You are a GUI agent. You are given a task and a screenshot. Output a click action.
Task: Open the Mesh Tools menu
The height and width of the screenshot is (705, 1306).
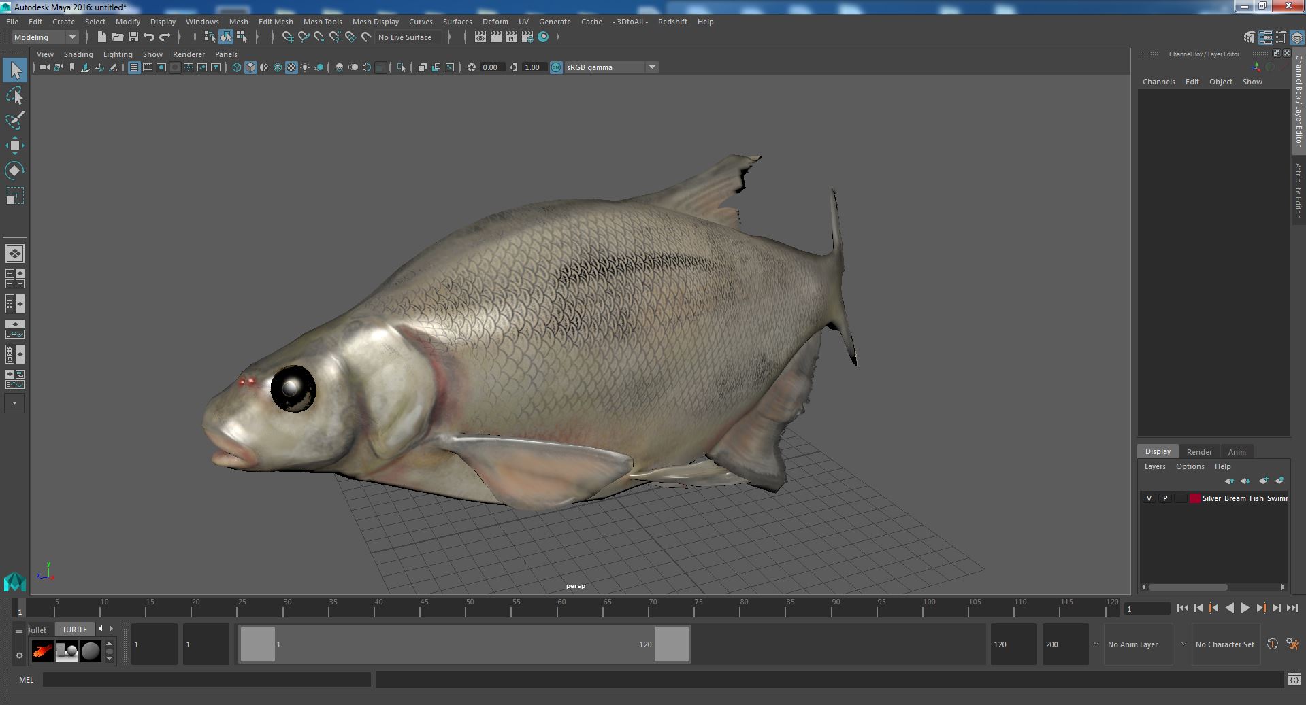pyautogui.click(x=323, y=22)
